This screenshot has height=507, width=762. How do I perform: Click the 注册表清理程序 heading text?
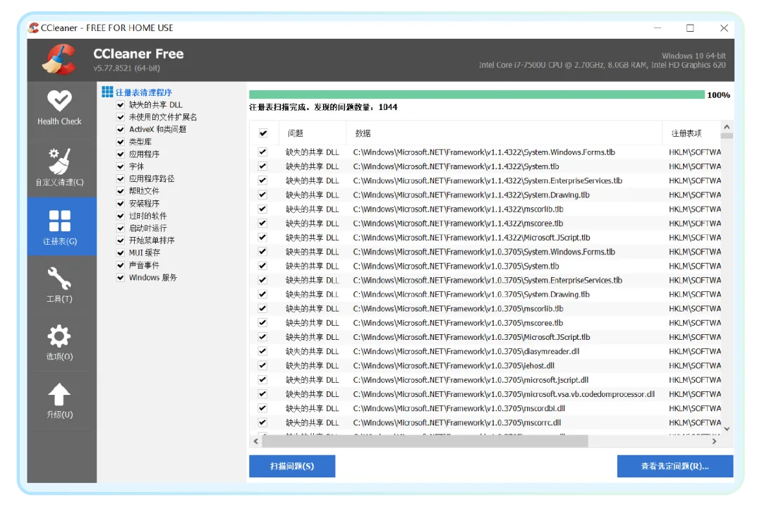click(x=143, y=92)
